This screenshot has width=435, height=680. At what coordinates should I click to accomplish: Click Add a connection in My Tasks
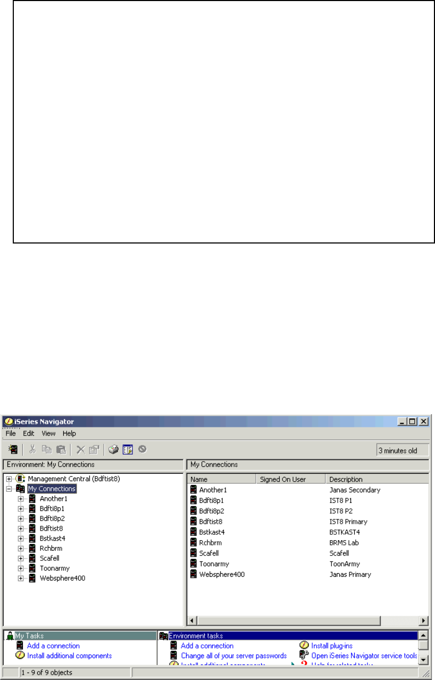click(53, 645)
